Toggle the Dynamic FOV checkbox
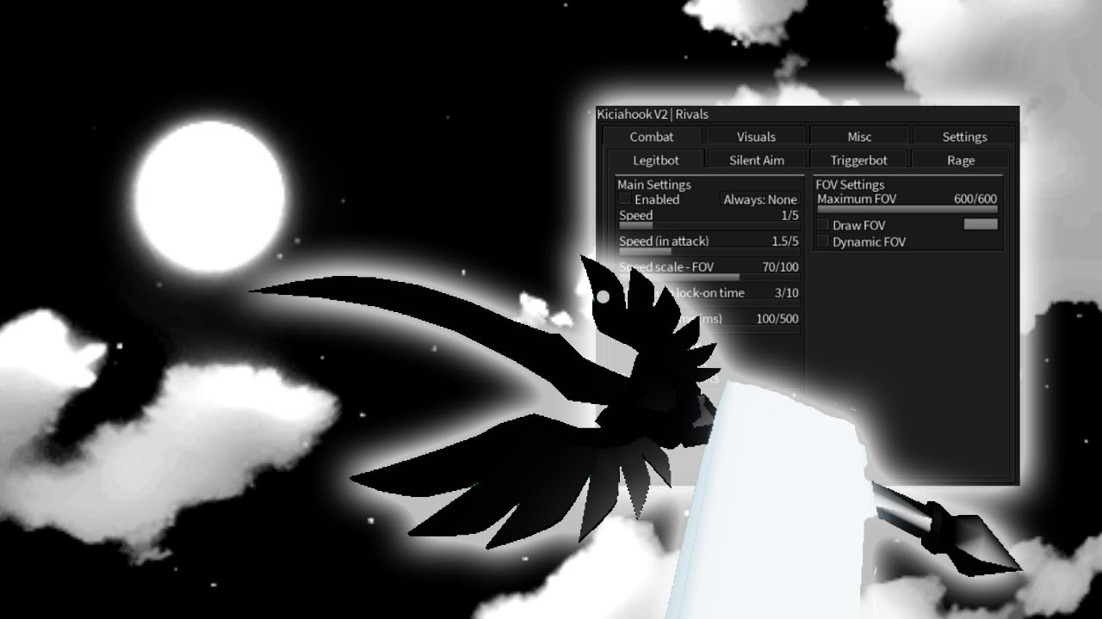 coord(823,242)
